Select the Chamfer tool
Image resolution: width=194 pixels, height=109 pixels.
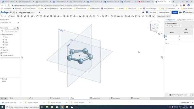point(41,16)
